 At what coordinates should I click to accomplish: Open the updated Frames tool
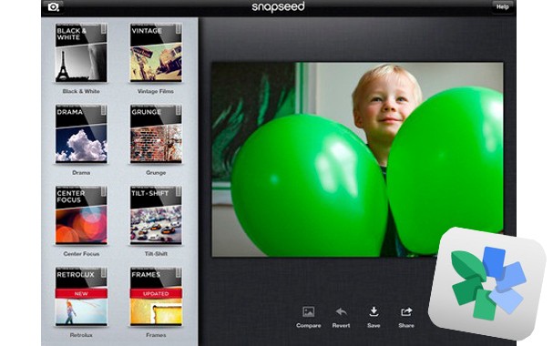(156, 297)
